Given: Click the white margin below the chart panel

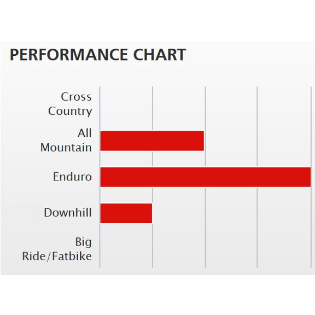Looking at the screenshot, I should click(157, 295).
